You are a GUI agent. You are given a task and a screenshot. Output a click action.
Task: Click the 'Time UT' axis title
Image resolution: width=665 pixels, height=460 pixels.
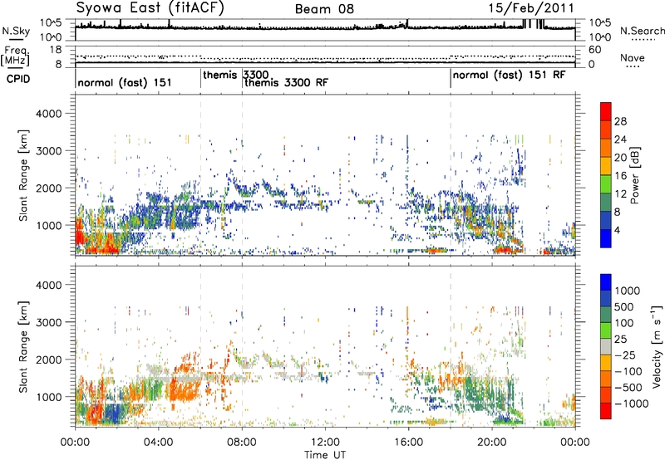325,455
